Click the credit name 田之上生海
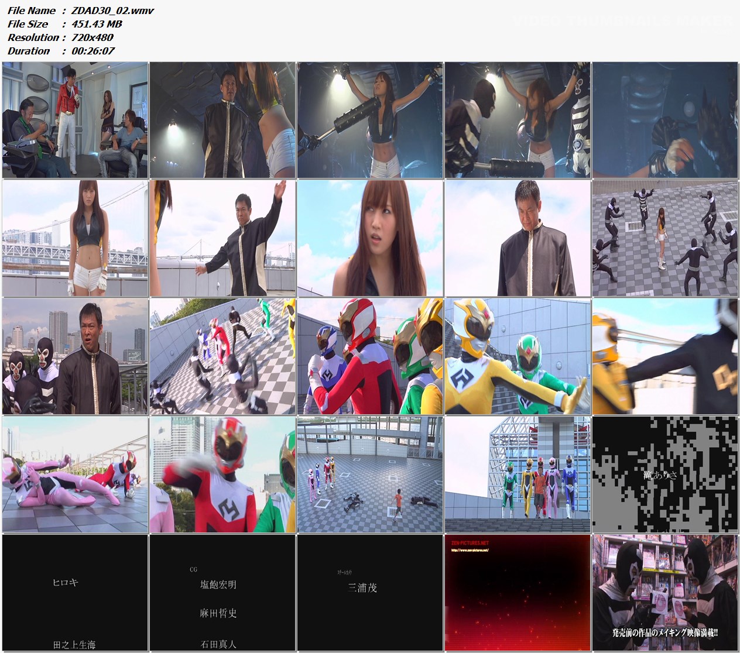Viewport: 740px width, 653px height. click(x=74, y=644)
